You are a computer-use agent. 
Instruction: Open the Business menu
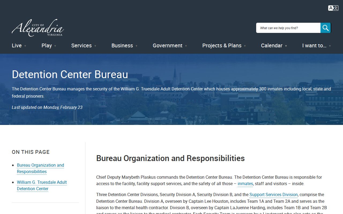pos(122,45)
